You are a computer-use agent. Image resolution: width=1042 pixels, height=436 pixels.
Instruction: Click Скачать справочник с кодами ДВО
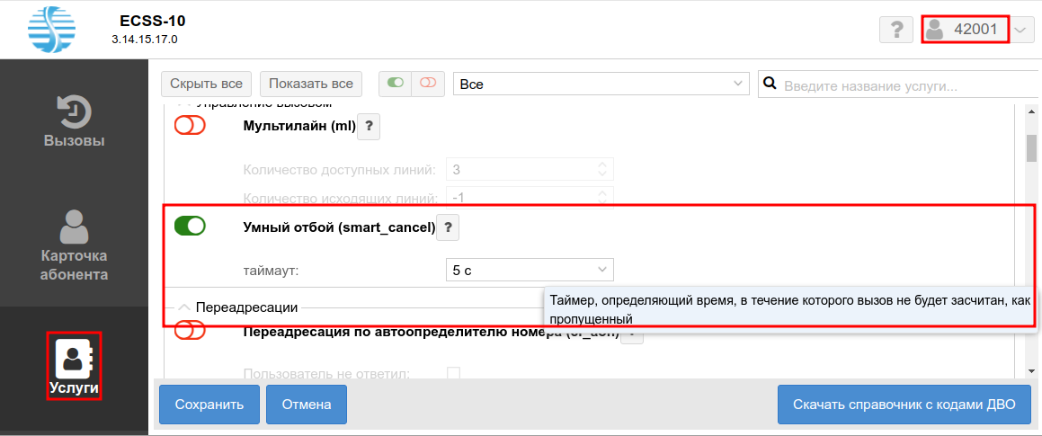point(904,405)
